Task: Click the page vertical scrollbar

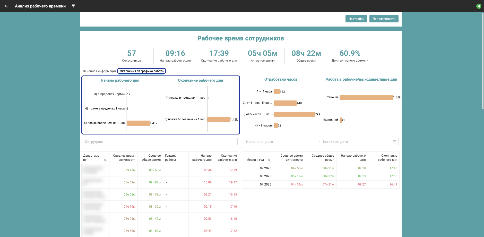Action: pyautogui.click(x=482, y=61)
